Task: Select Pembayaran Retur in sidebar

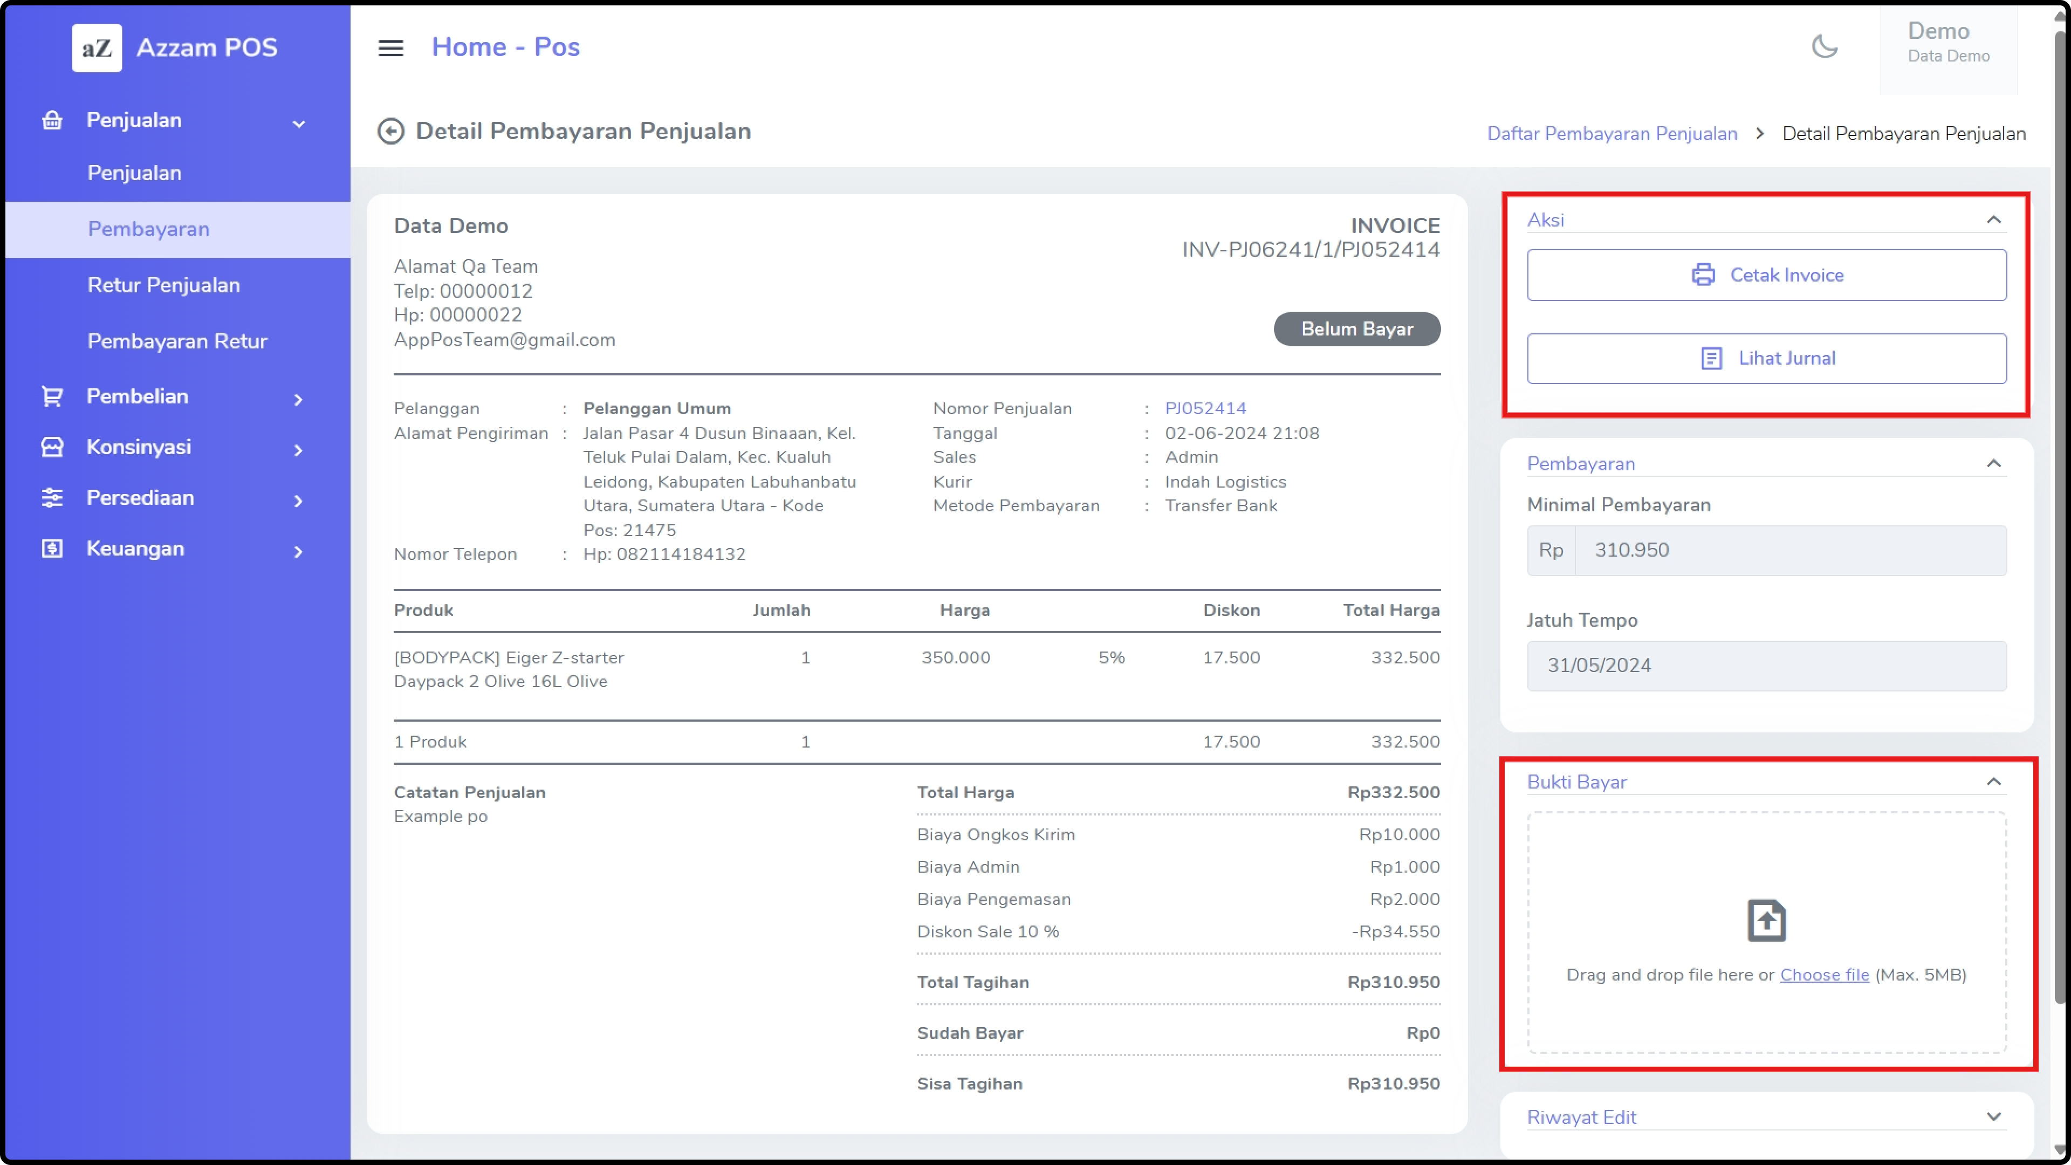Action: [x=177, y=341]
